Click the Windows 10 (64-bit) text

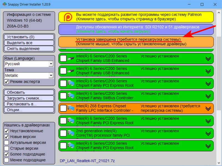coord(24,20)
